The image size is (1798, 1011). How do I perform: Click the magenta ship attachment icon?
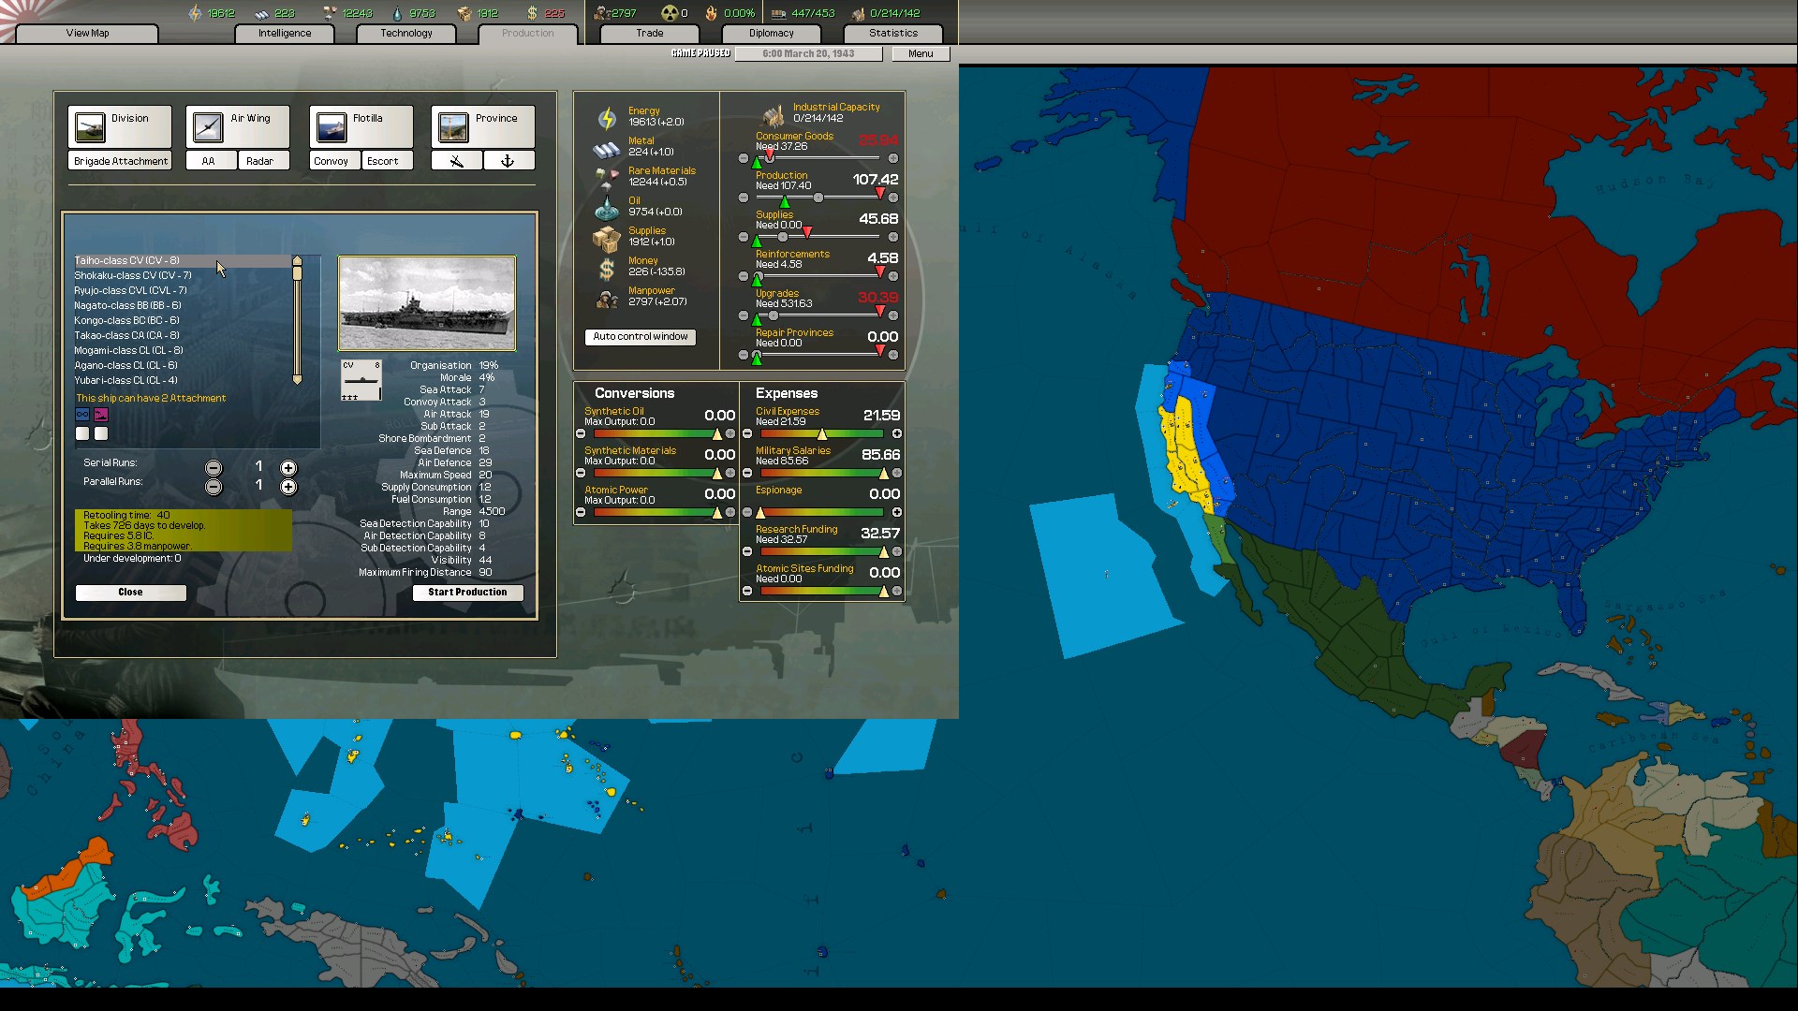point(101,415)
